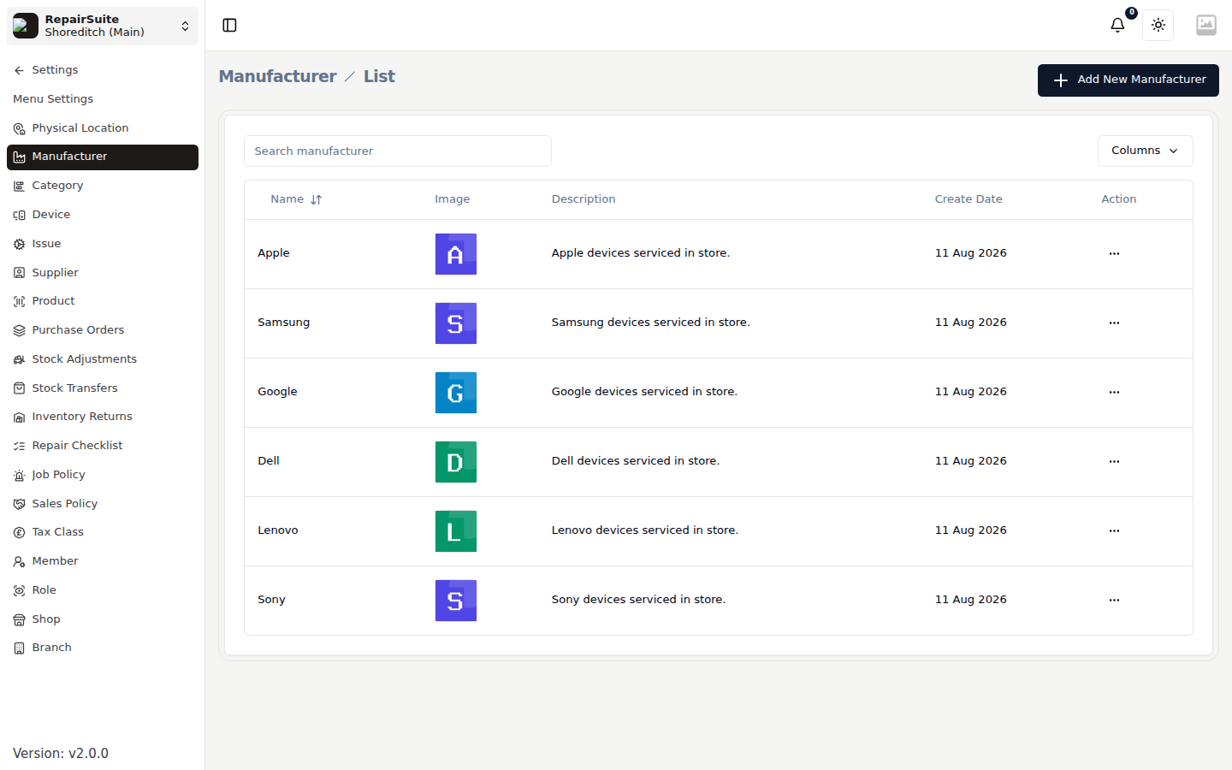Select the Lenovo name cell
This screenshot has height=770, width=1232.
(x=278, y=530)
